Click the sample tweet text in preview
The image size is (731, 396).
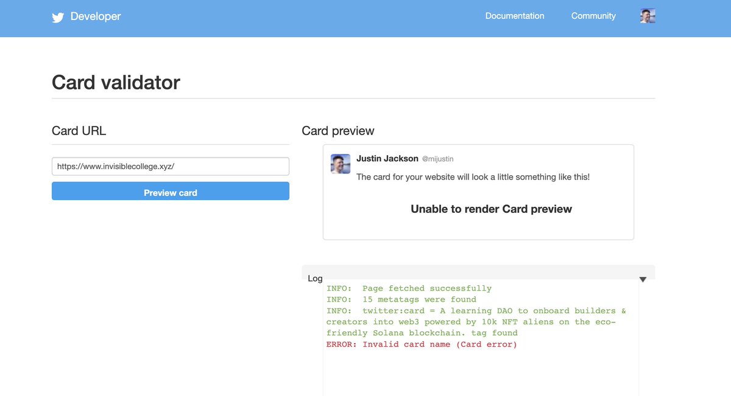[473, 177]
